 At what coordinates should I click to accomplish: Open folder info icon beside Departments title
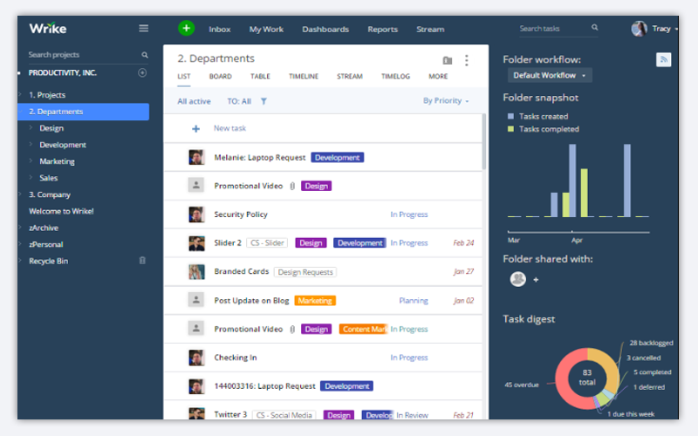[x=448, y=60]
